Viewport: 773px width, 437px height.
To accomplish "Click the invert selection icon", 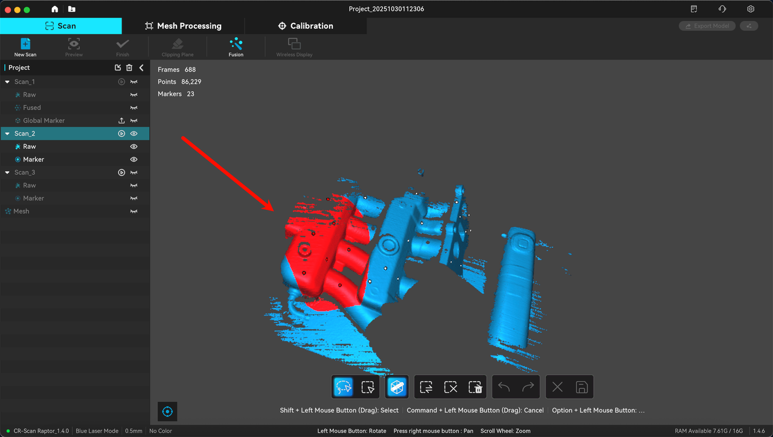I will [x=426, y=387].
